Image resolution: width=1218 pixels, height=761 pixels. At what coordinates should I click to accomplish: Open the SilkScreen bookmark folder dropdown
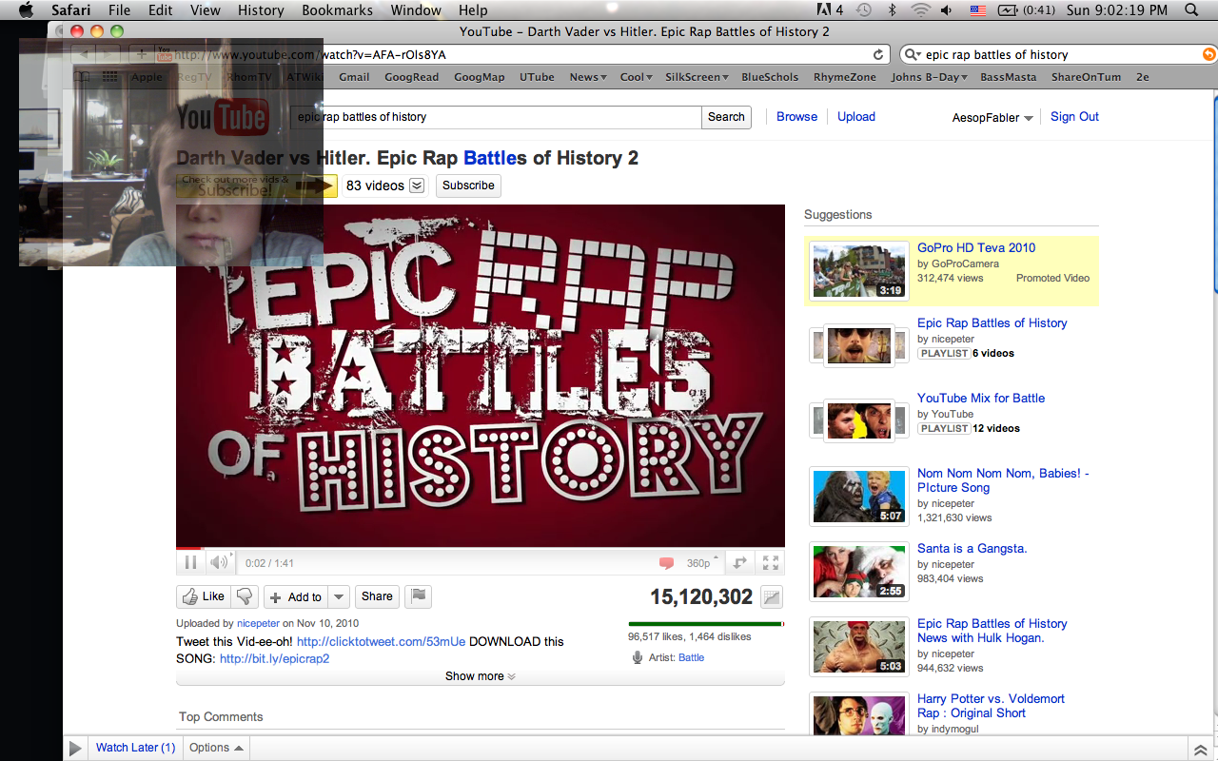(697, 77)
